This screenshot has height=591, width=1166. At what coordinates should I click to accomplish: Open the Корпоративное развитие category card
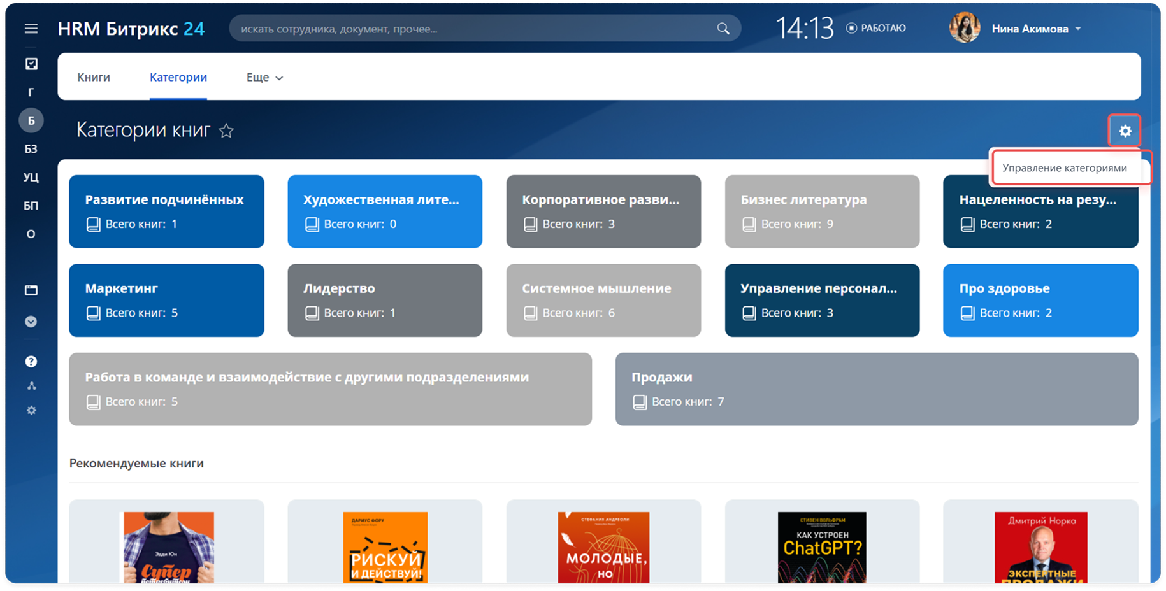pos(603,211)
